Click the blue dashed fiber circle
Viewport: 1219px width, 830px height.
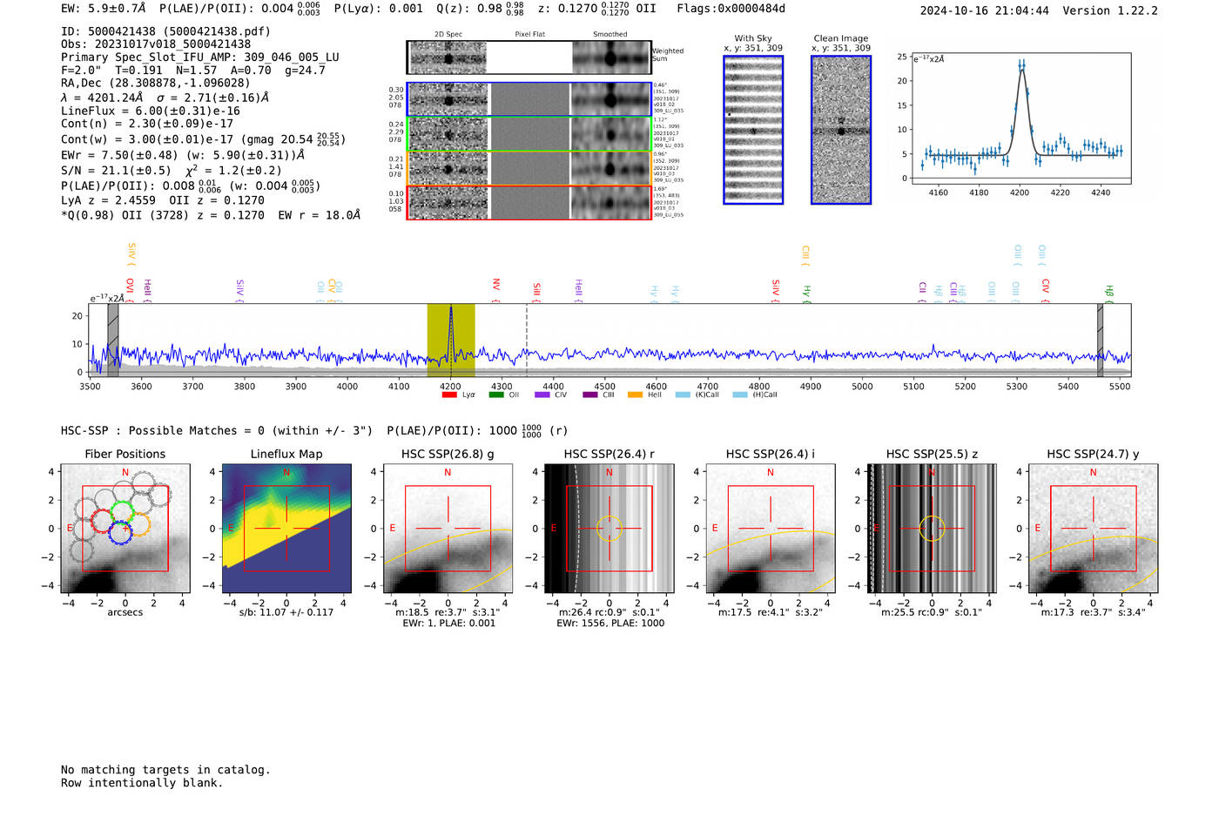[120, 533]
